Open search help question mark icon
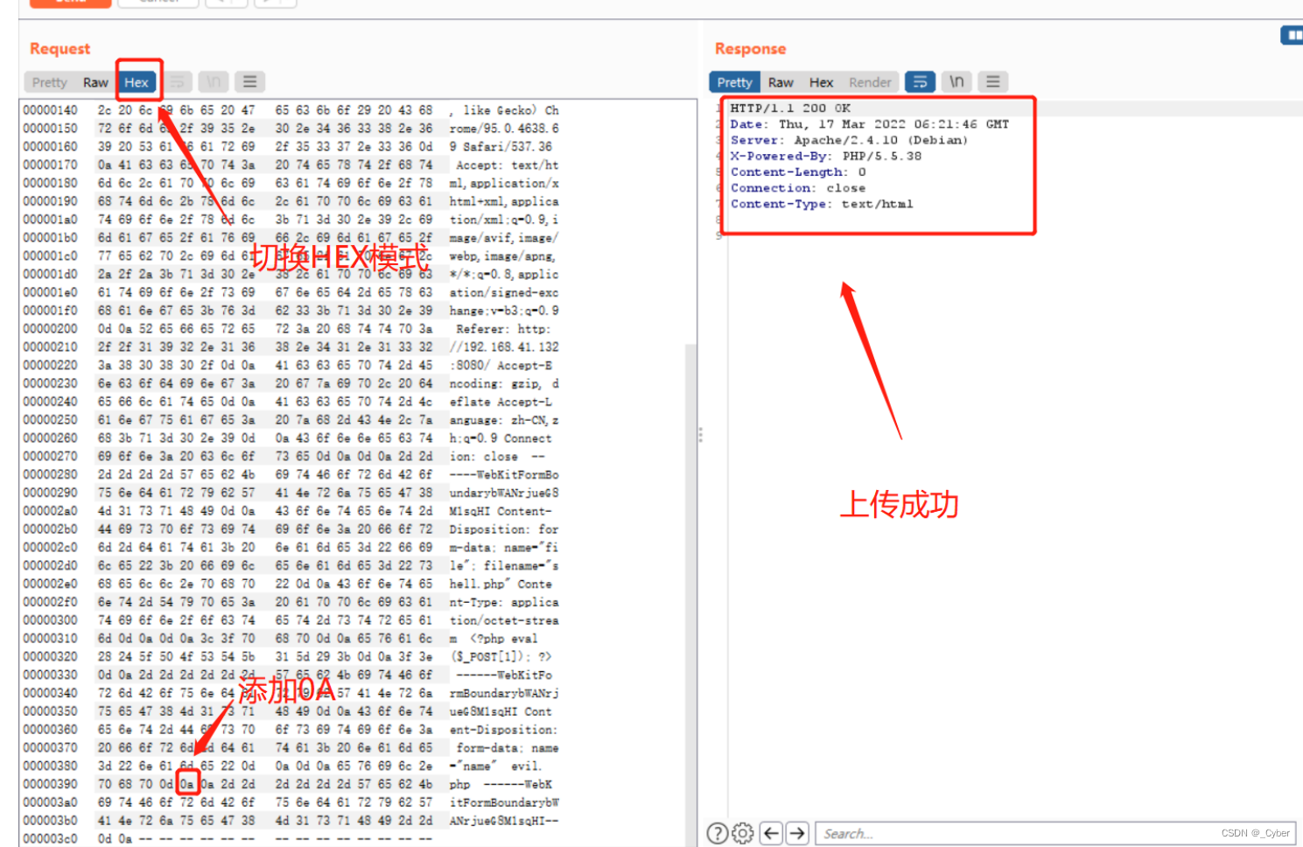 pos(717,833)
